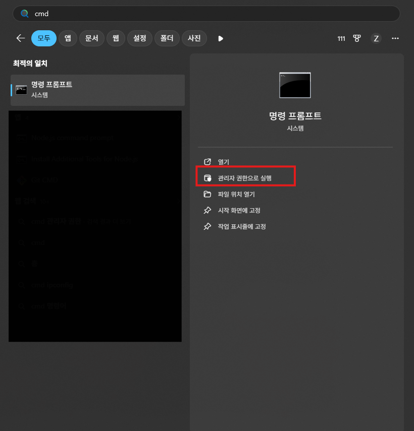
Task: Click the Z account avatar
Action: pos(376,38)
